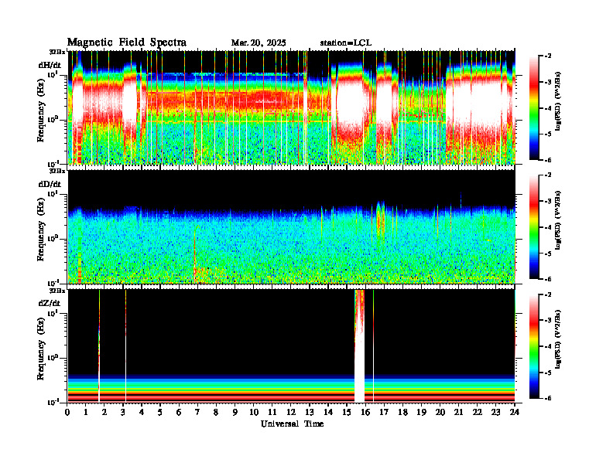Click the hour 2 tick label on the time axis
Image resolution: width=613 pixels, height=473 pixels.
(x=104, y=413)
